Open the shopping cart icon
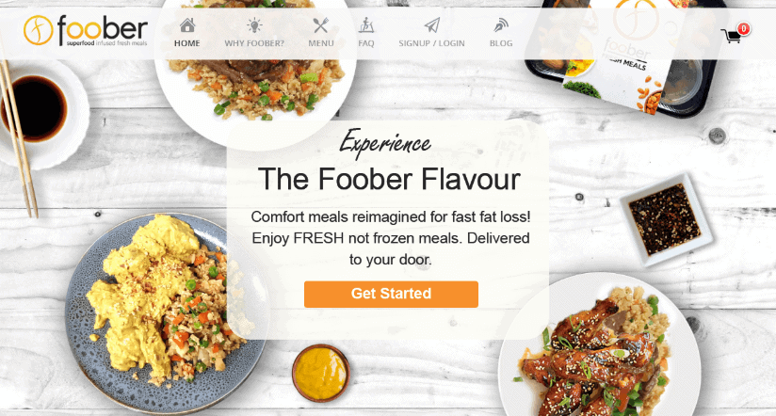776x416 pixels. pos(731,36)
